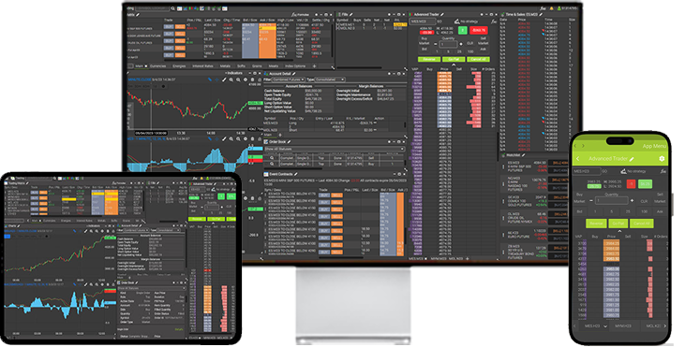
Task: Click the Quantity input field on the phone
Action: pyautogui.click(x=612, y=200)
